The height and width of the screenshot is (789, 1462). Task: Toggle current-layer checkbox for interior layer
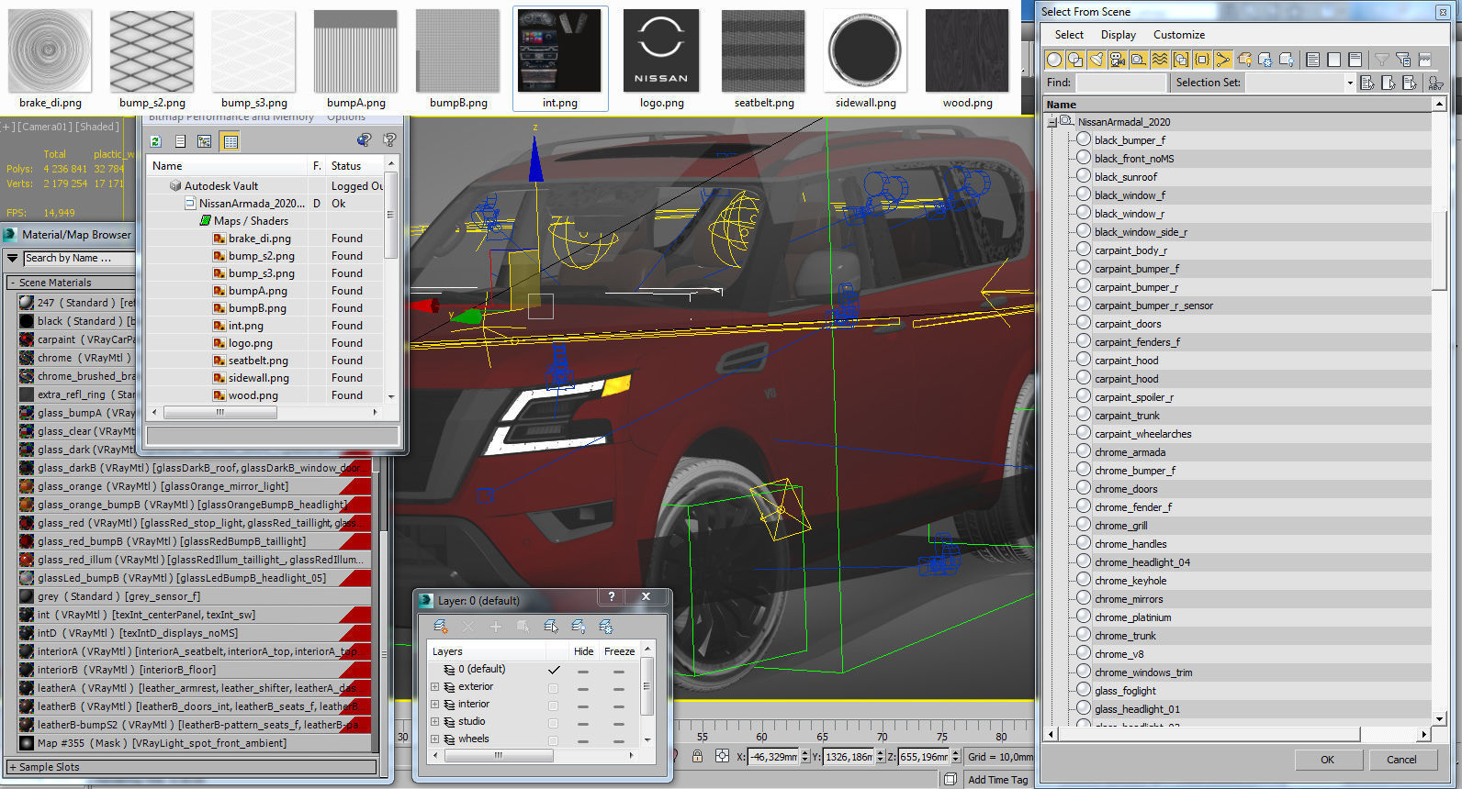pyautogui.click(x=553, y=705)
